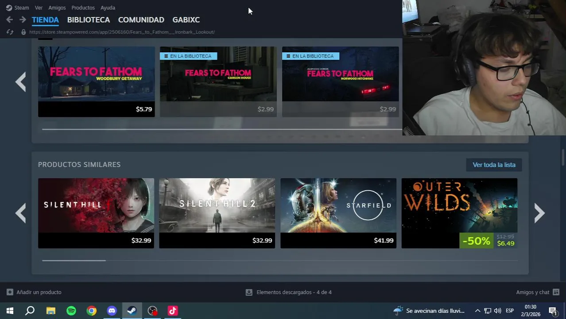
Task: Open Silent Hill f product card
Action: click(96, 213)
